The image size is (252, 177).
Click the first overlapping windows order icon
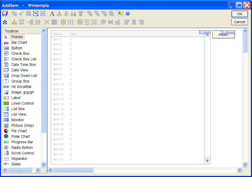pyautogui.click(x=90, y=13)
